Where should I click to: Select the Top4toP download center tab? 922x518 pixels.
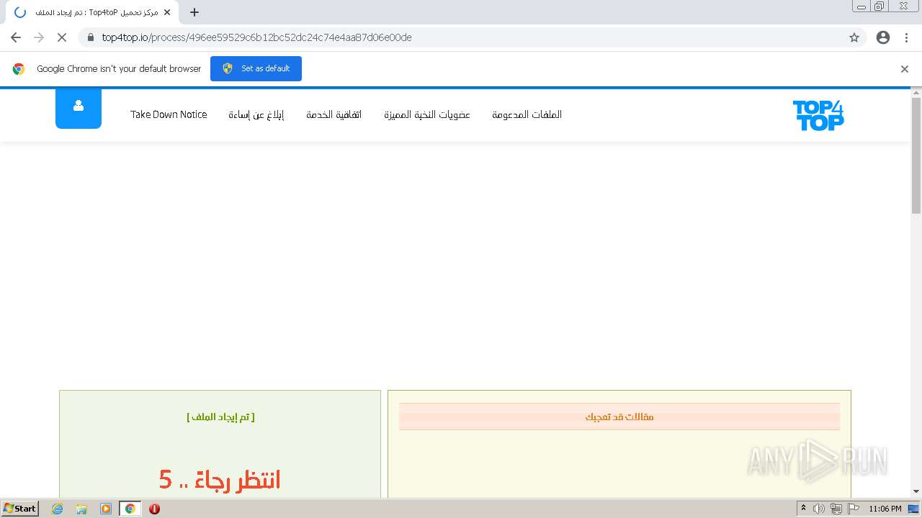(x=91, y=12)
